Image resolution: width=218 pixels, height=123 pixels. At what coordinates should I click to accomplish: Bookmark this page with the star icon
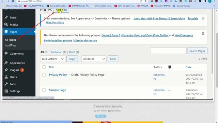pos(145,1)
